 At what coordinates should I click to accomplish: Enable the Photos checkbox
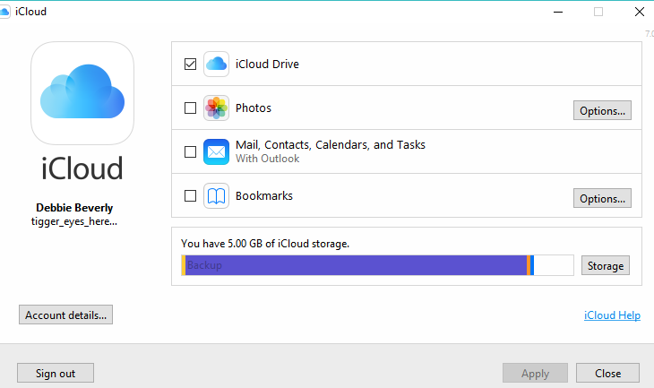tap(190, 108)
